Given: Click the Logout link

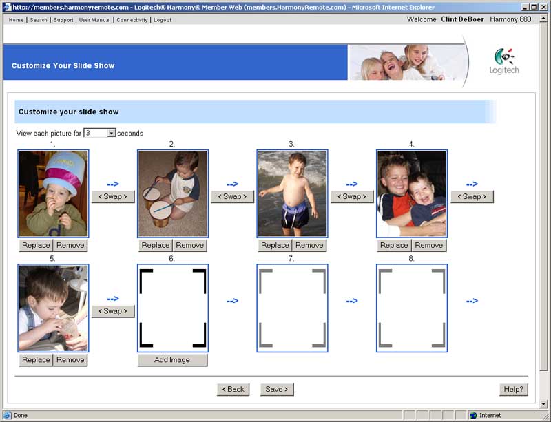Looking at the screenshot, I should tap(163, 20).
